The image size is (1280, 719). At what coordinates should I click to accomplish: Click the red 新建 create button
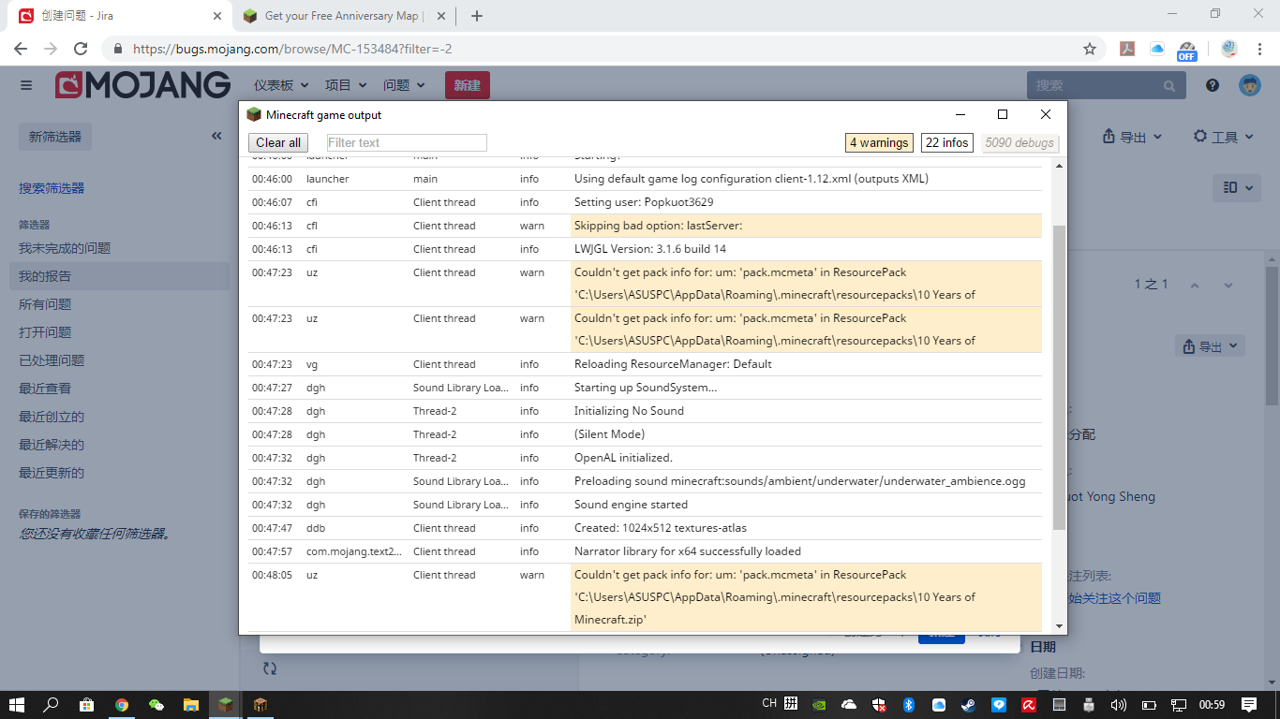coord(467,85)
